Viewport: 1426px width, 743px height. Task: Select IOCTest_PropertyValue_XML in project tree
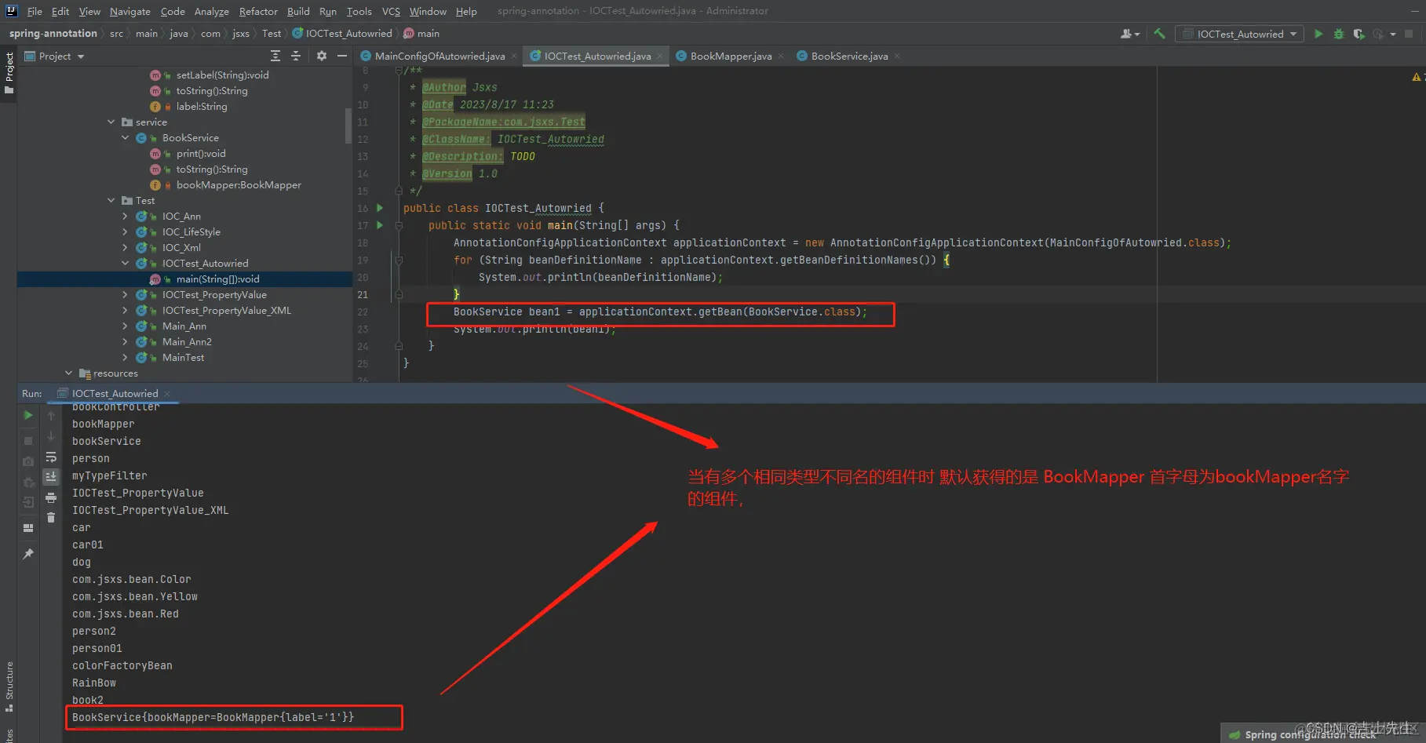coord(226,311)
